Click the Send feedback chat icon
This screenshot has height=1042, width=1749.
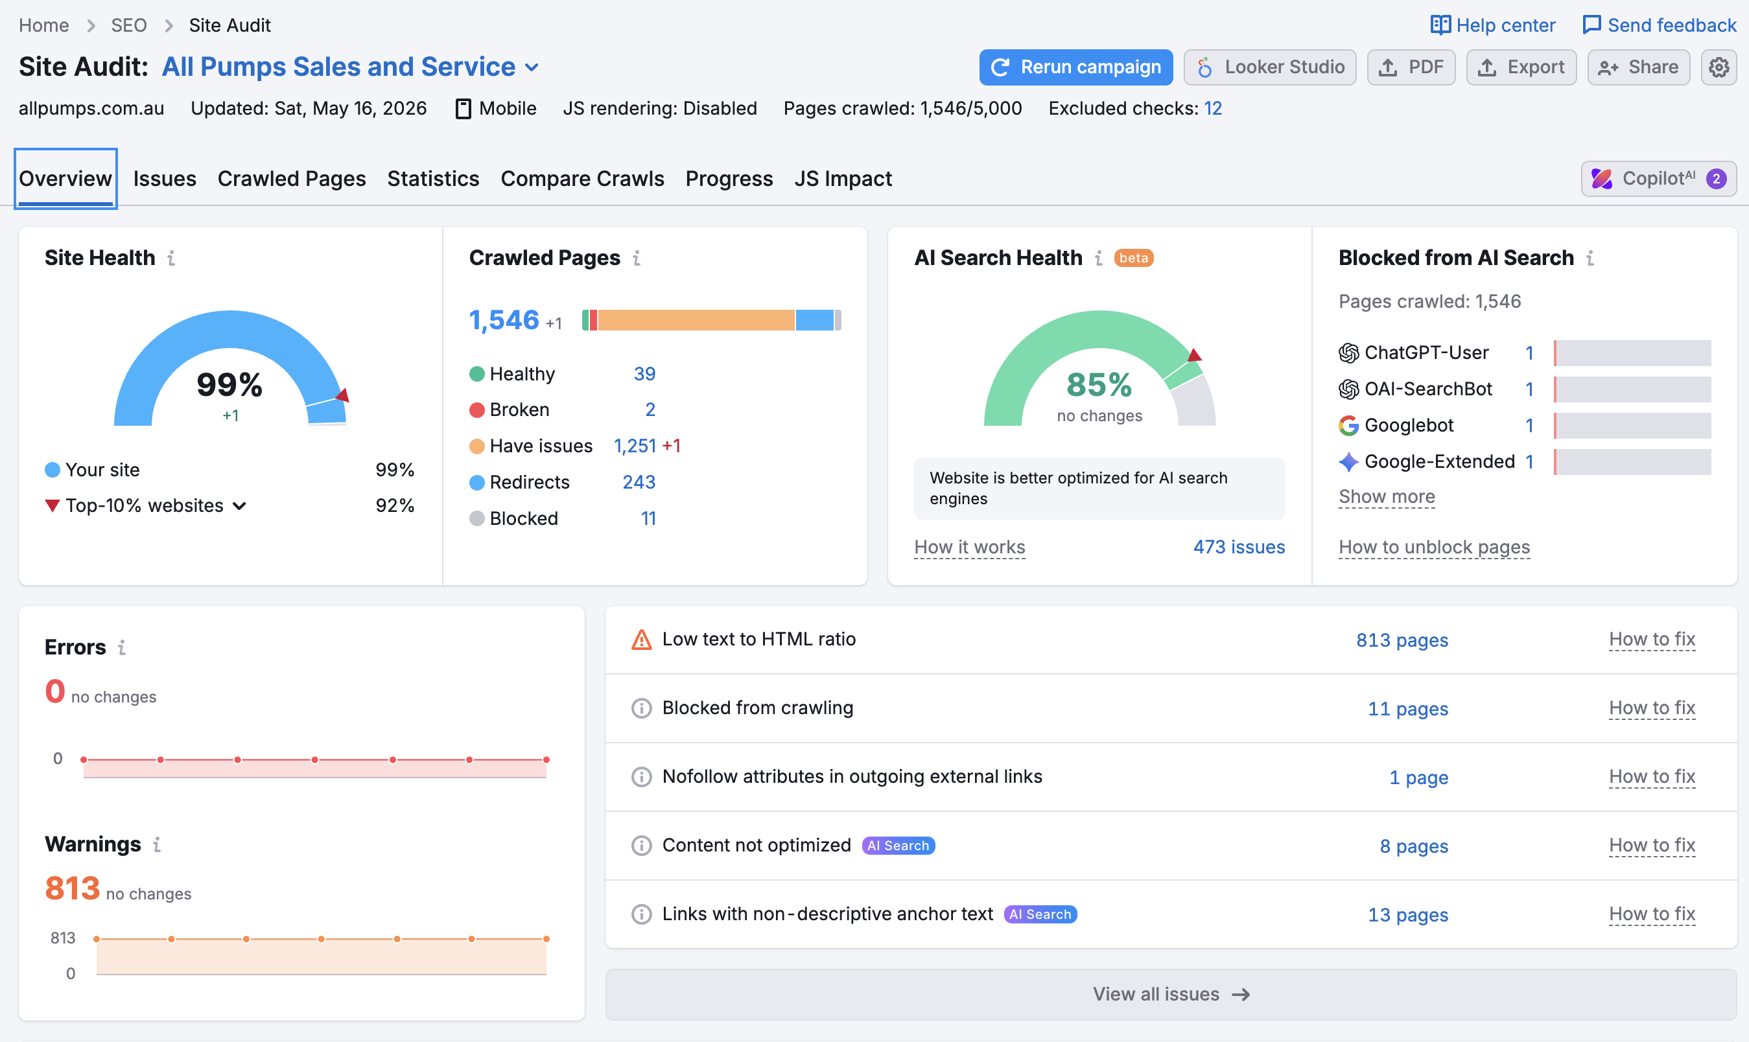point(1591,25)
